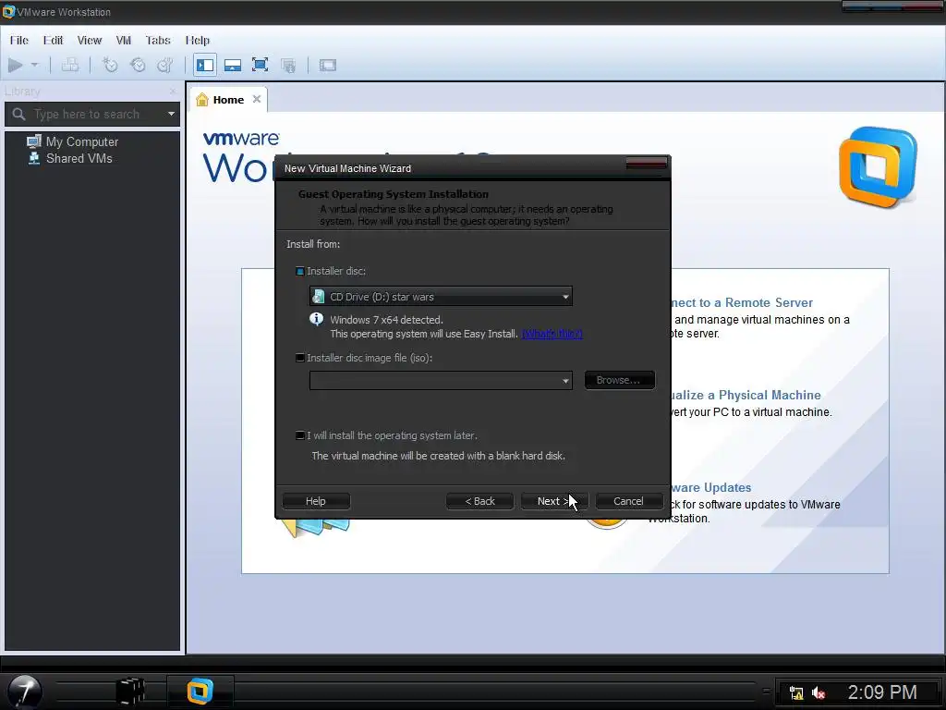Screen dimensions: 946x710
Task: Choose I will install the operating system later
Action: (300, 435)
